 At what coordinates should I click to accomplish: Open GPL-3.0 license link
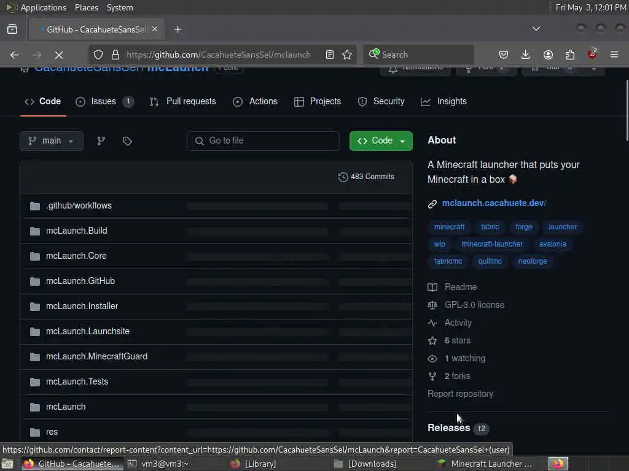pyautogui.click(x=466, y=305)
